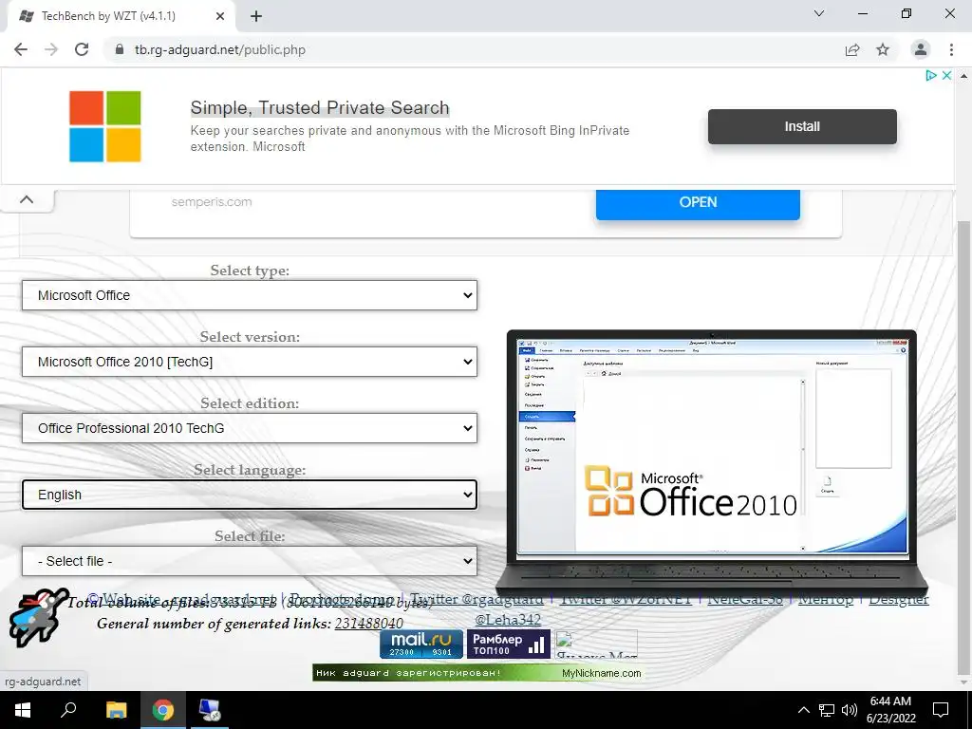Open the Windows Start menu

(23, 710)
